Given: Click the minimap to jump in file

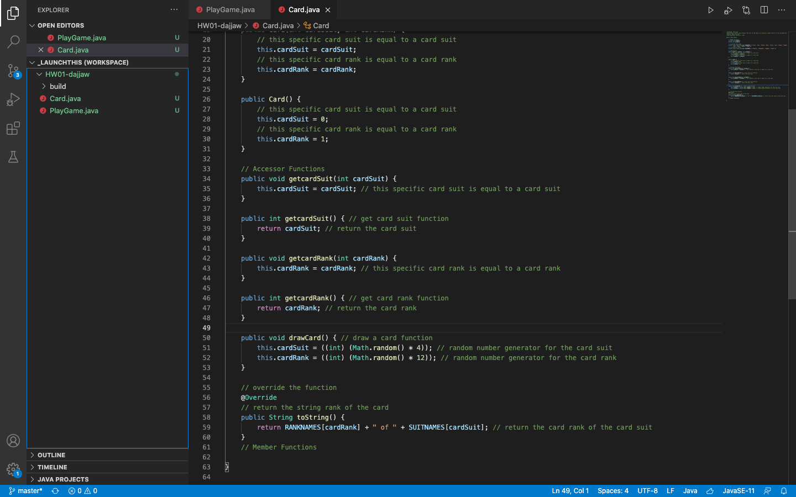Looking at the screenshot, I should pyautogui.click(x=757, y=66).
